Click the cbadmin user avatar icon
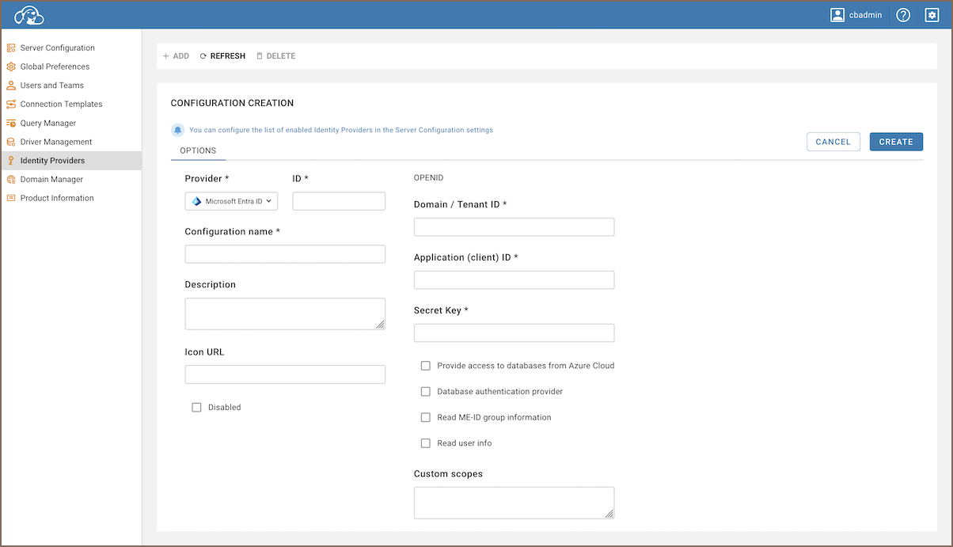Image resolution: width=953 pixels, height=547 pixels. 837,15
